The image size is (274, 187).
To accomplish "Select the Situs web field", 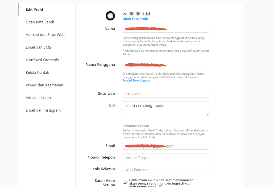I will (x=165, y=93).
